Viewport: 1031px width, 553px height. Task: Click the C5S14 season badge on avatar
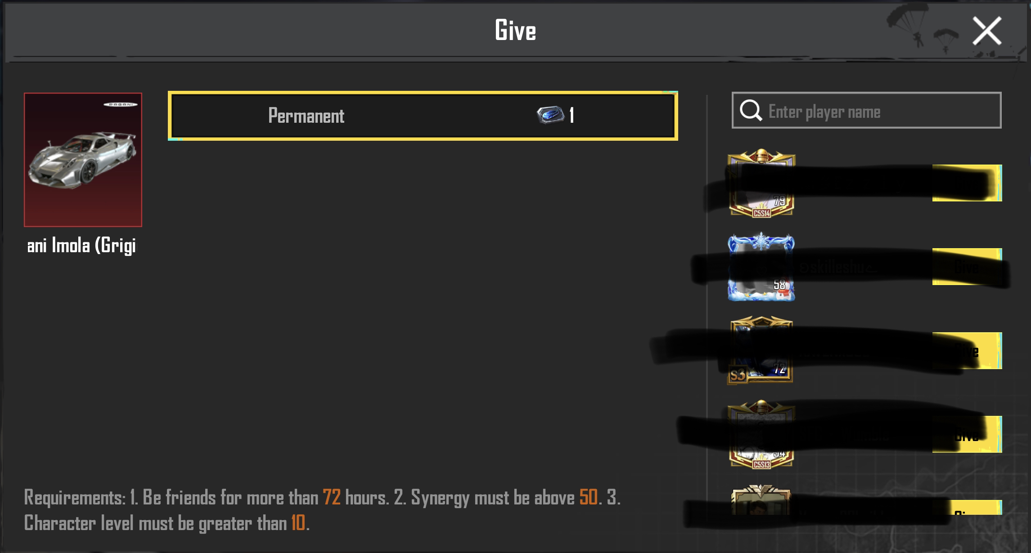tap(761, 214)
